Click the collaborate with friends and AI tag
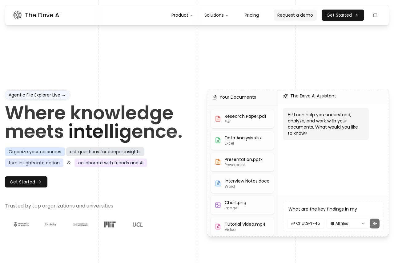 [x=111, y=163]
